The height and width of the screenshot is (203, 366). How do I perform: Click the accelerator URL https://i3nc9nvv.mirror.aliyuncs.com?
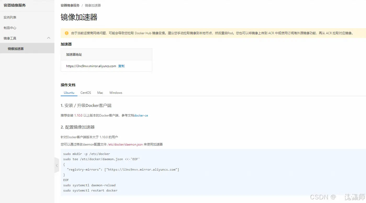pos(91,66)
